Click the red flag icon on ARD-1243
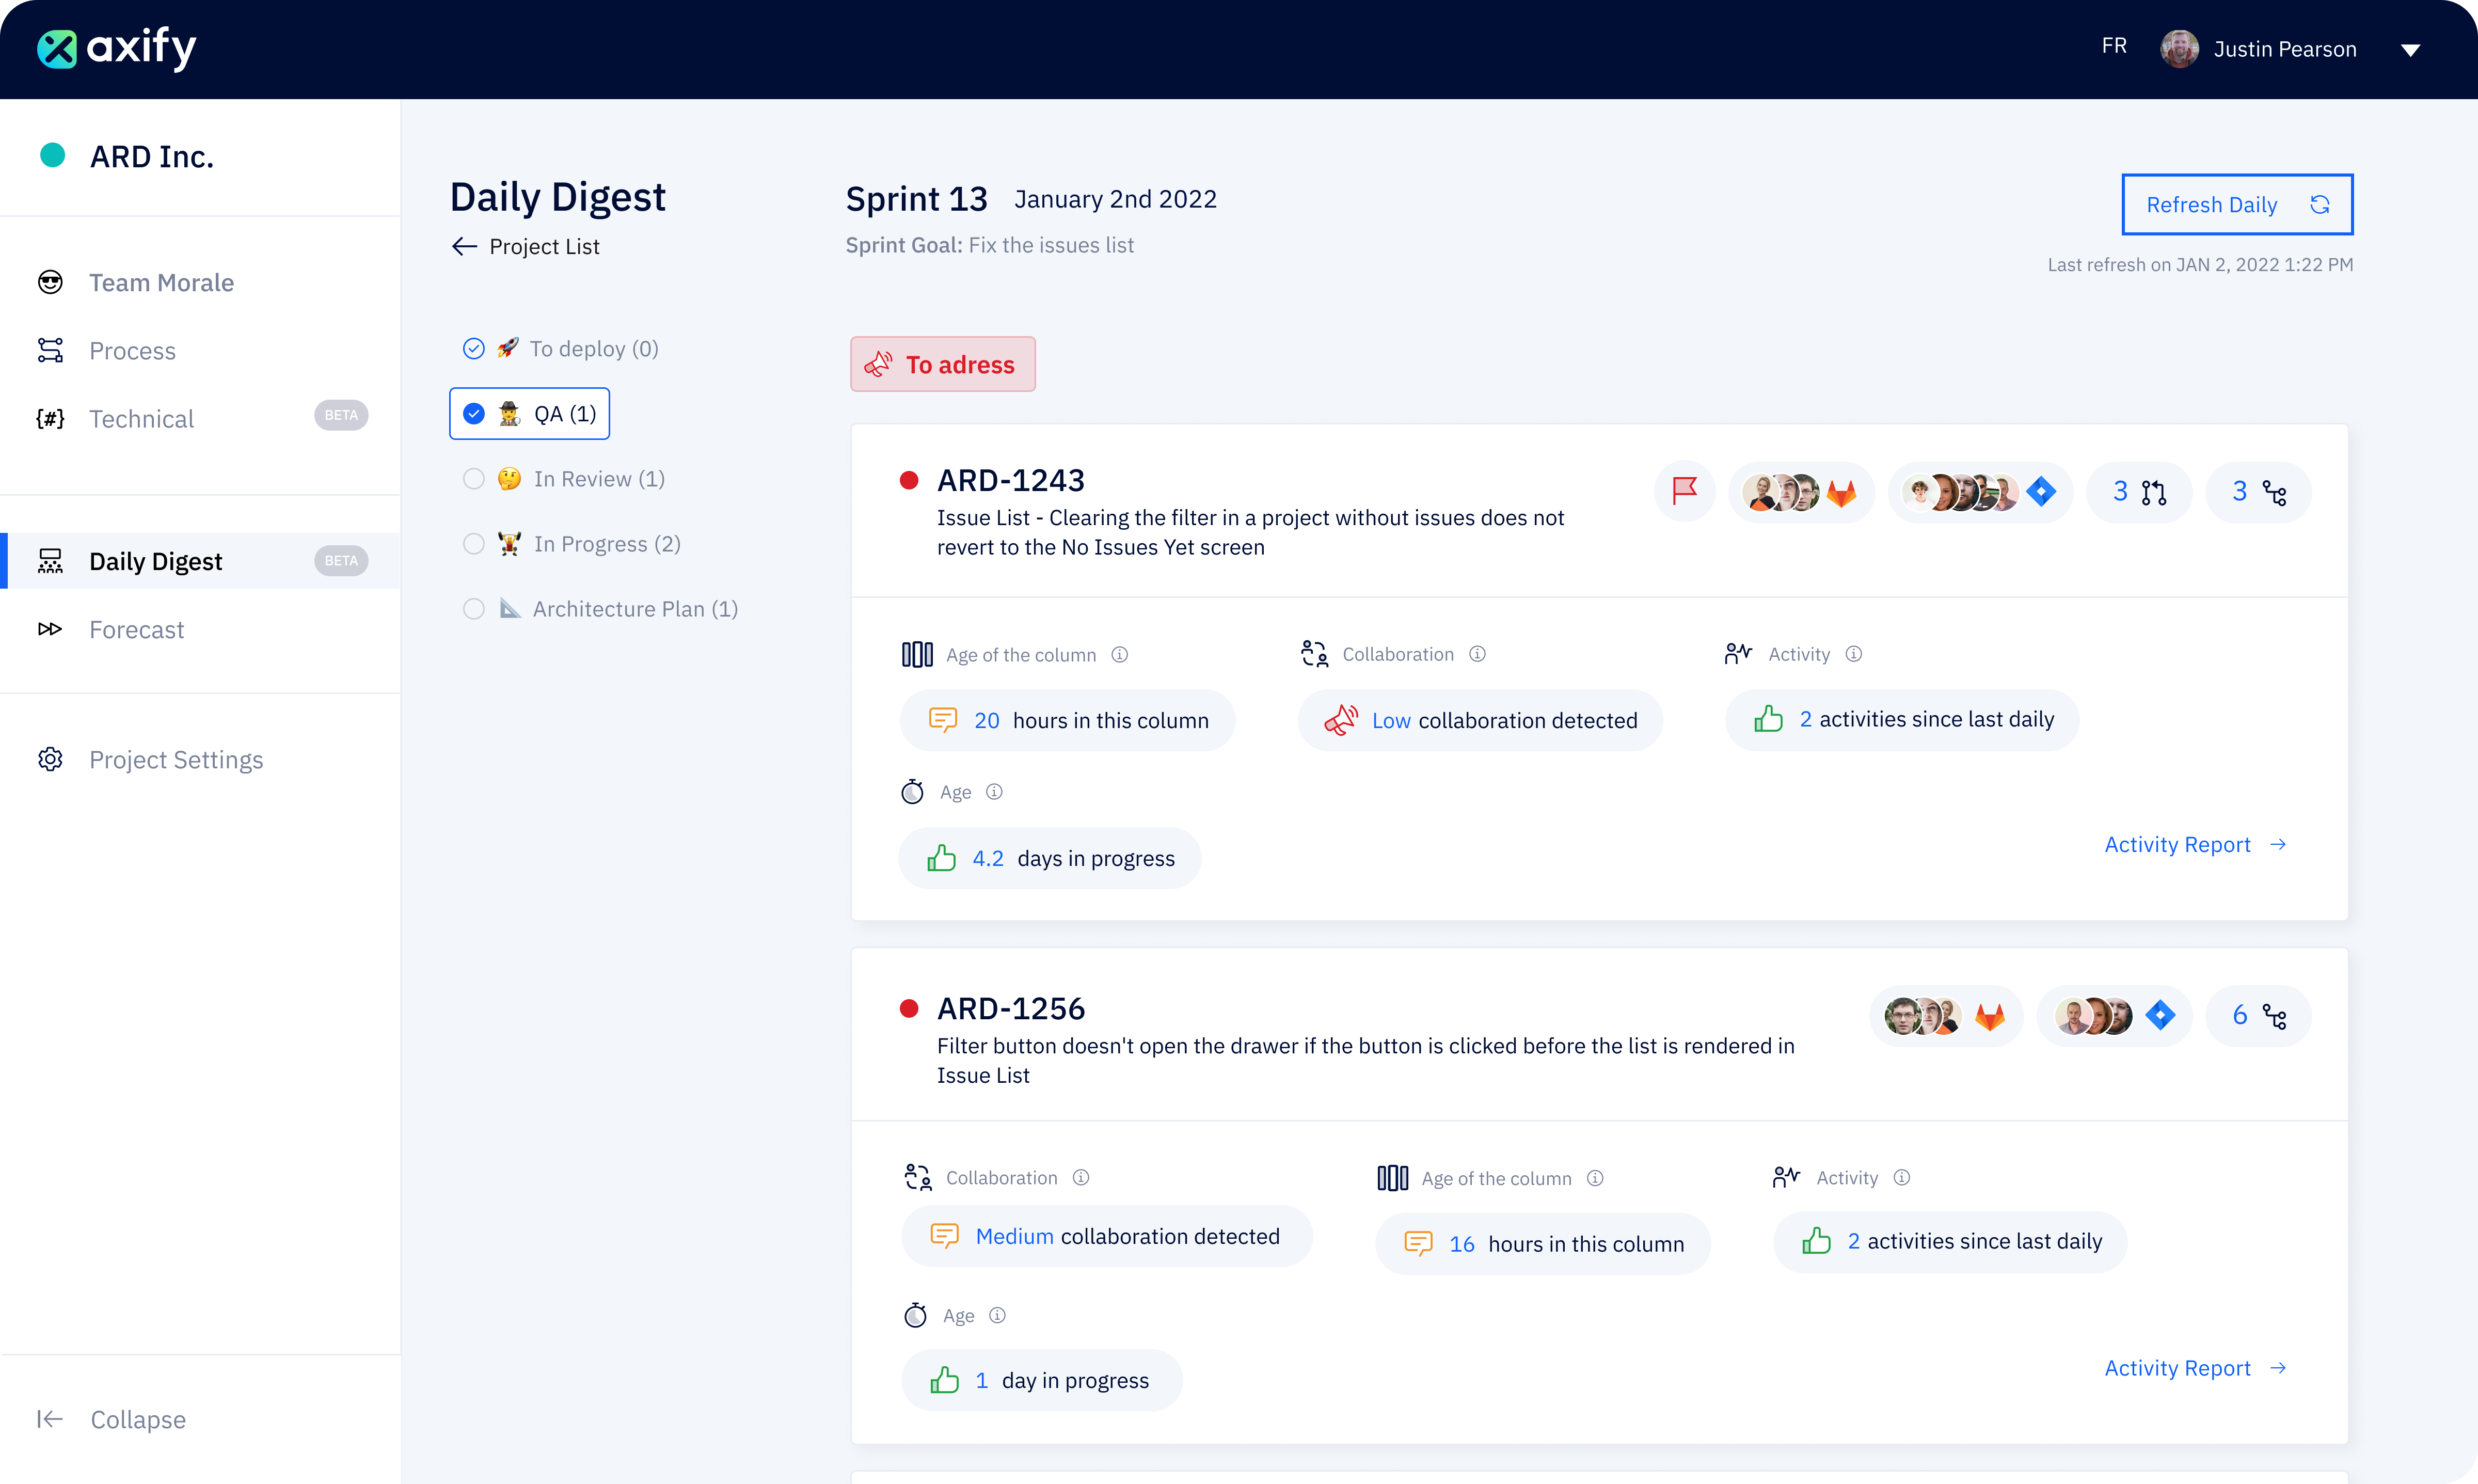The height and width of the screenshot is (1484, 2478). pos(1685,491)
